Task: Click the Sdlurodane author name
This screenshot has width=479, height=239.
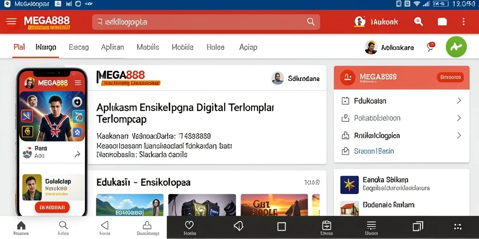Action: [x=304, y=78]
